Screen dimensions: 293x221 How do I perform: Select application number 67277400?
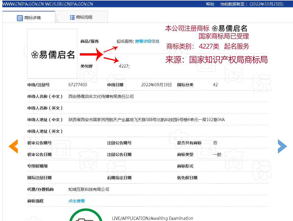[x=78, y=85]
